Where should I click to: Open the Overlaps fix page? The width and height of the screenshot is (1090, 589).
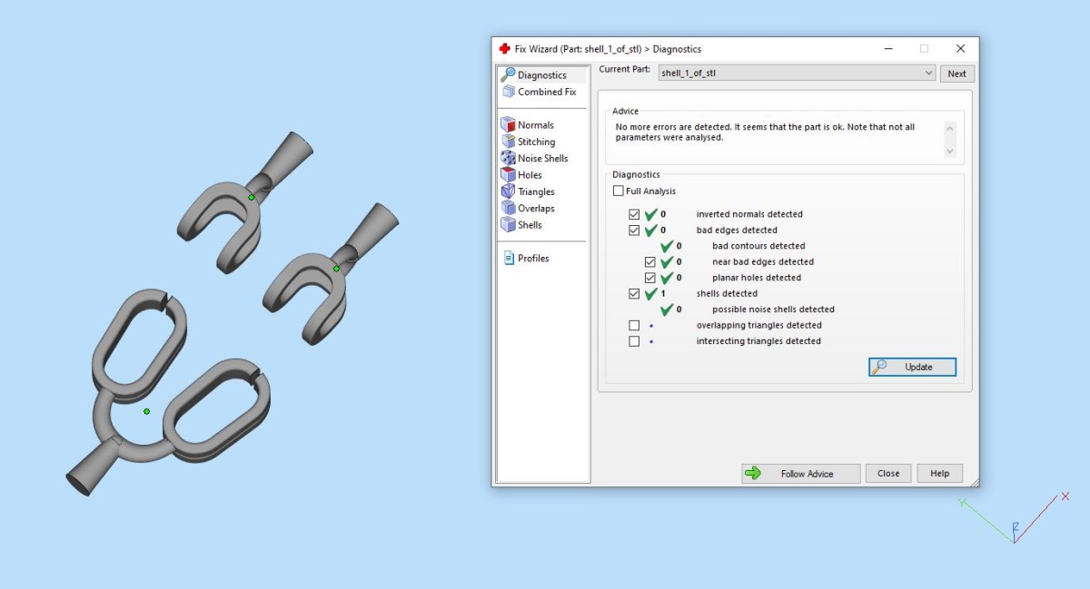[529, 208]
